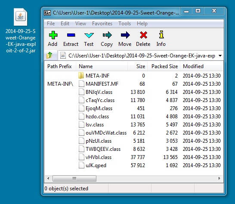Click the red Delete X icon

click(x=143, y=35)
